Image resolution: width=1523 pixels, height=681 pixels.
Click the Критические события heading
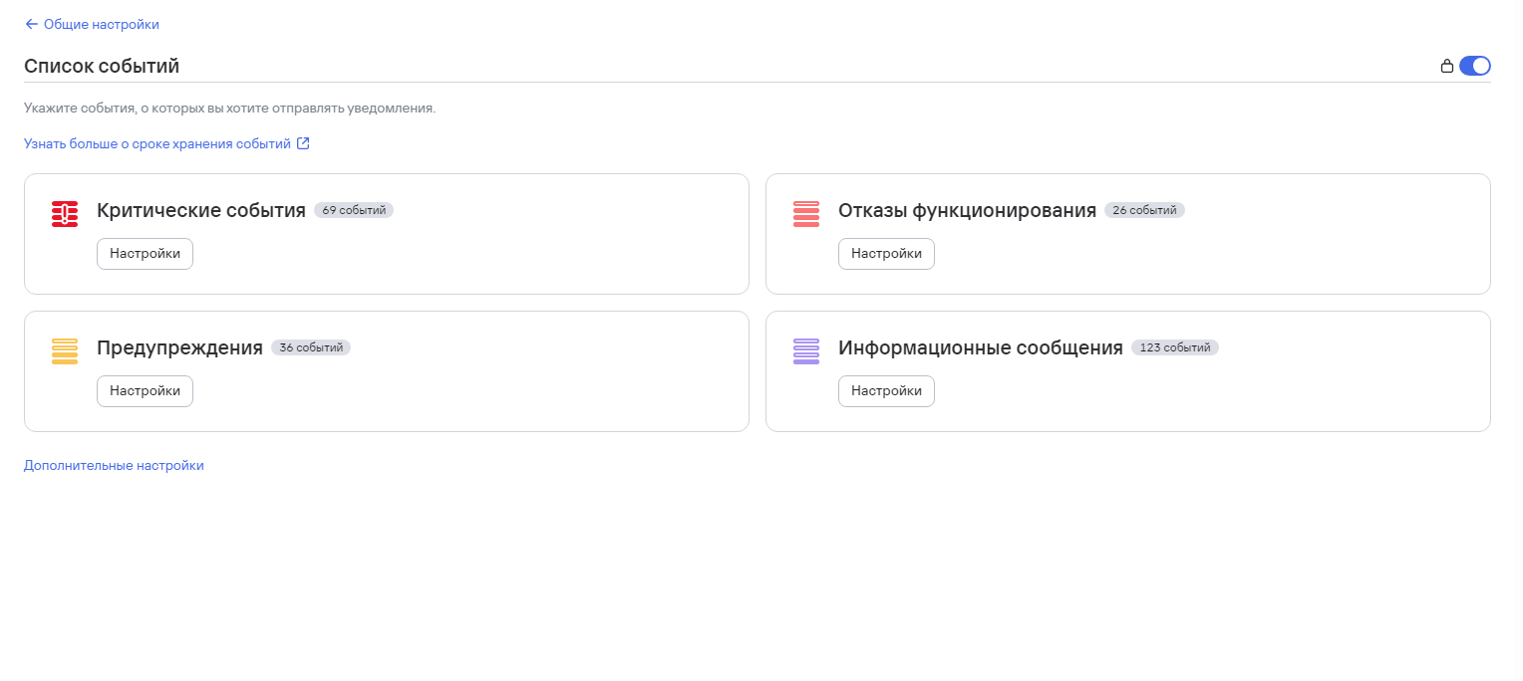(x=201, y=211)
